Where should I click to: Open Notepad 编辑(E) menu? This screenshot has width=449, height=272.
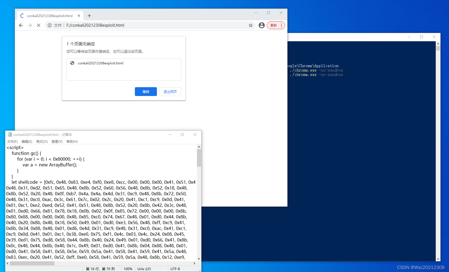pos(27,142)
